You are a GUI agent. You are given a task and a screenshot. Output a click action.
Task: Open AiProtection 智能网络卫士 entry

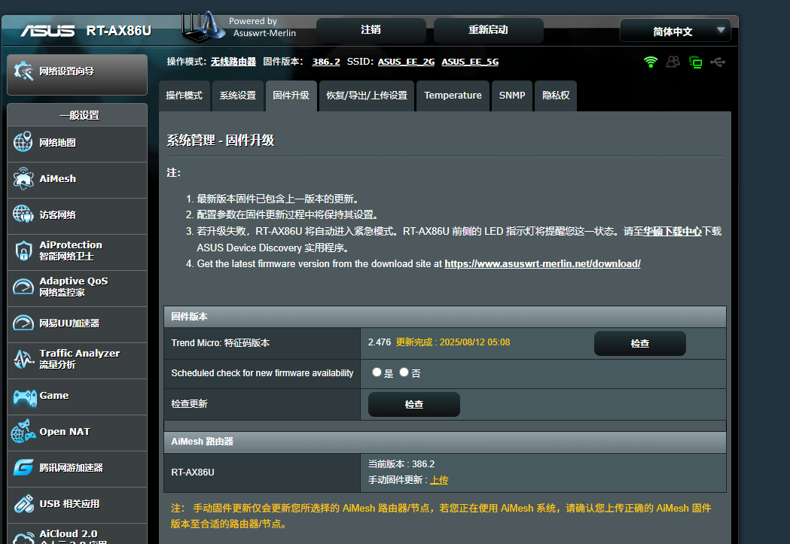(x=77, y=251)
